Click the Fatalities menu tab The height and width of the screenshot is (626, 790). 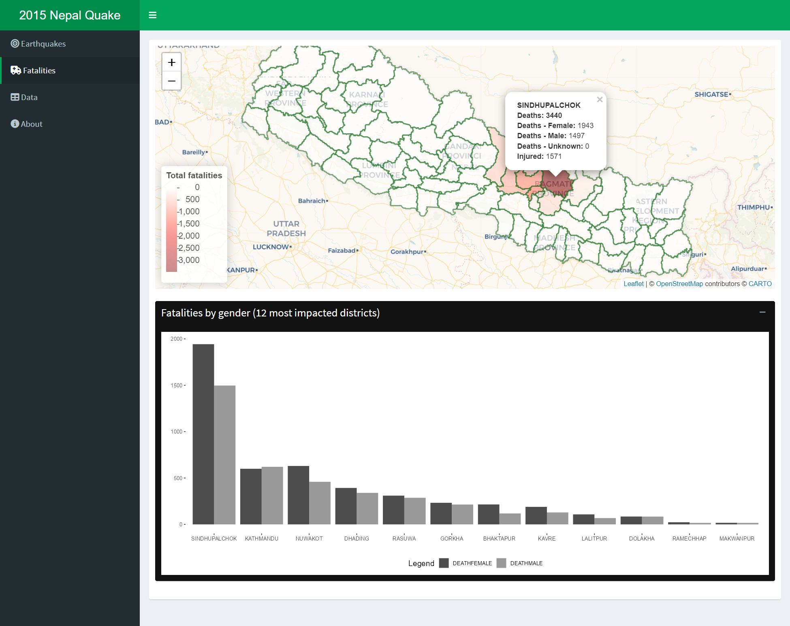(x=69, y=70)
